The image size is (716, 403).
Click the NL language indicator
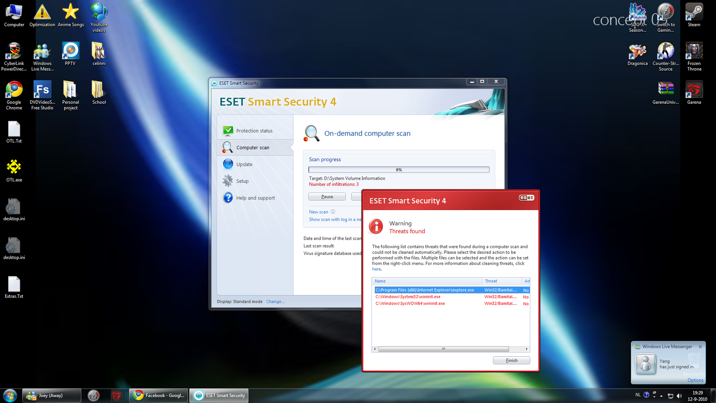coord(638,395)
